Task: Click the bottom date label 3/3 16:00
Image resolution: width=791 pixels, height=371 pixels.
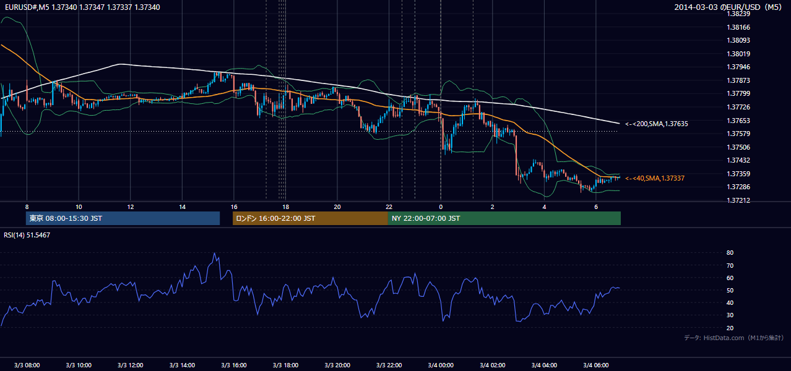Action: tap(234, 365)
